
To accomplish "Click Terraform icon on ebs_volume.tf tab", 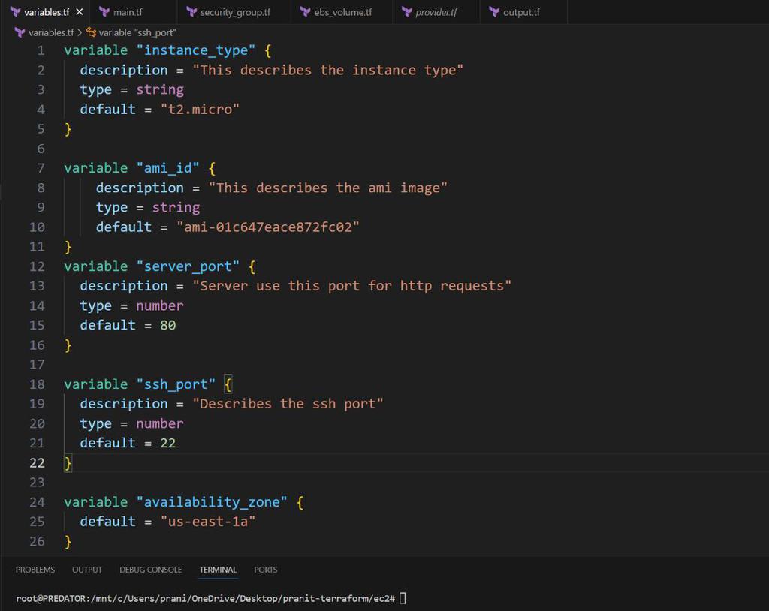I will 306,12.
